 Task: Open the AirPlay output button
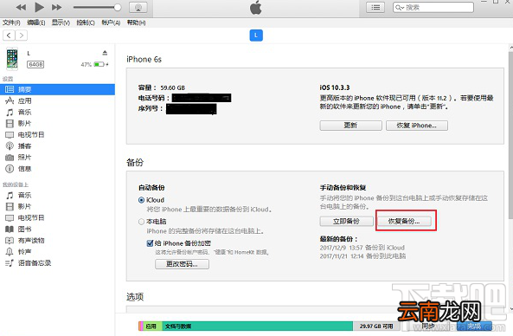click(x=138, y=7)
